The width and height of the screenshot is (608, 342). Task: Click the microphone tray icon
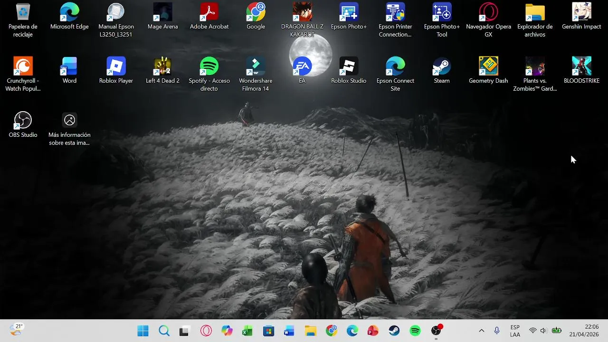click(497, 331)
